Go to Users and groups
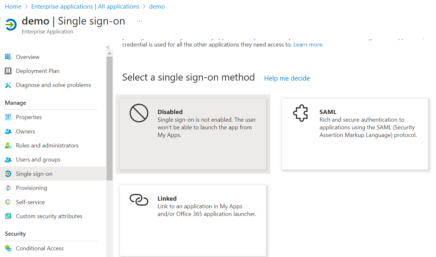The image size is (436, 257). 38,160
